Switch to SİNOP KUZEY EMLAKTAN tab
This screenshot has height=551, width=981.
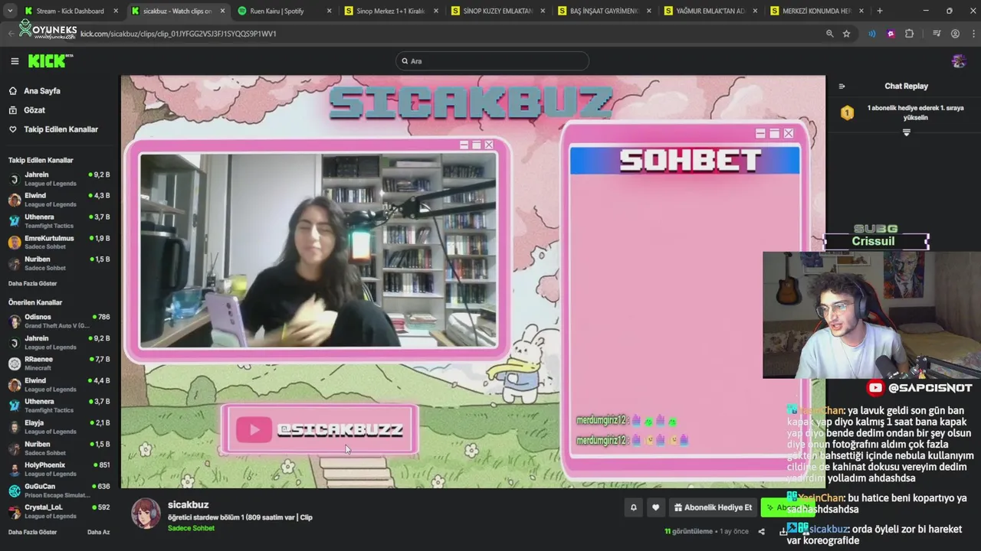pyautogui.click(x=497, y=11)
